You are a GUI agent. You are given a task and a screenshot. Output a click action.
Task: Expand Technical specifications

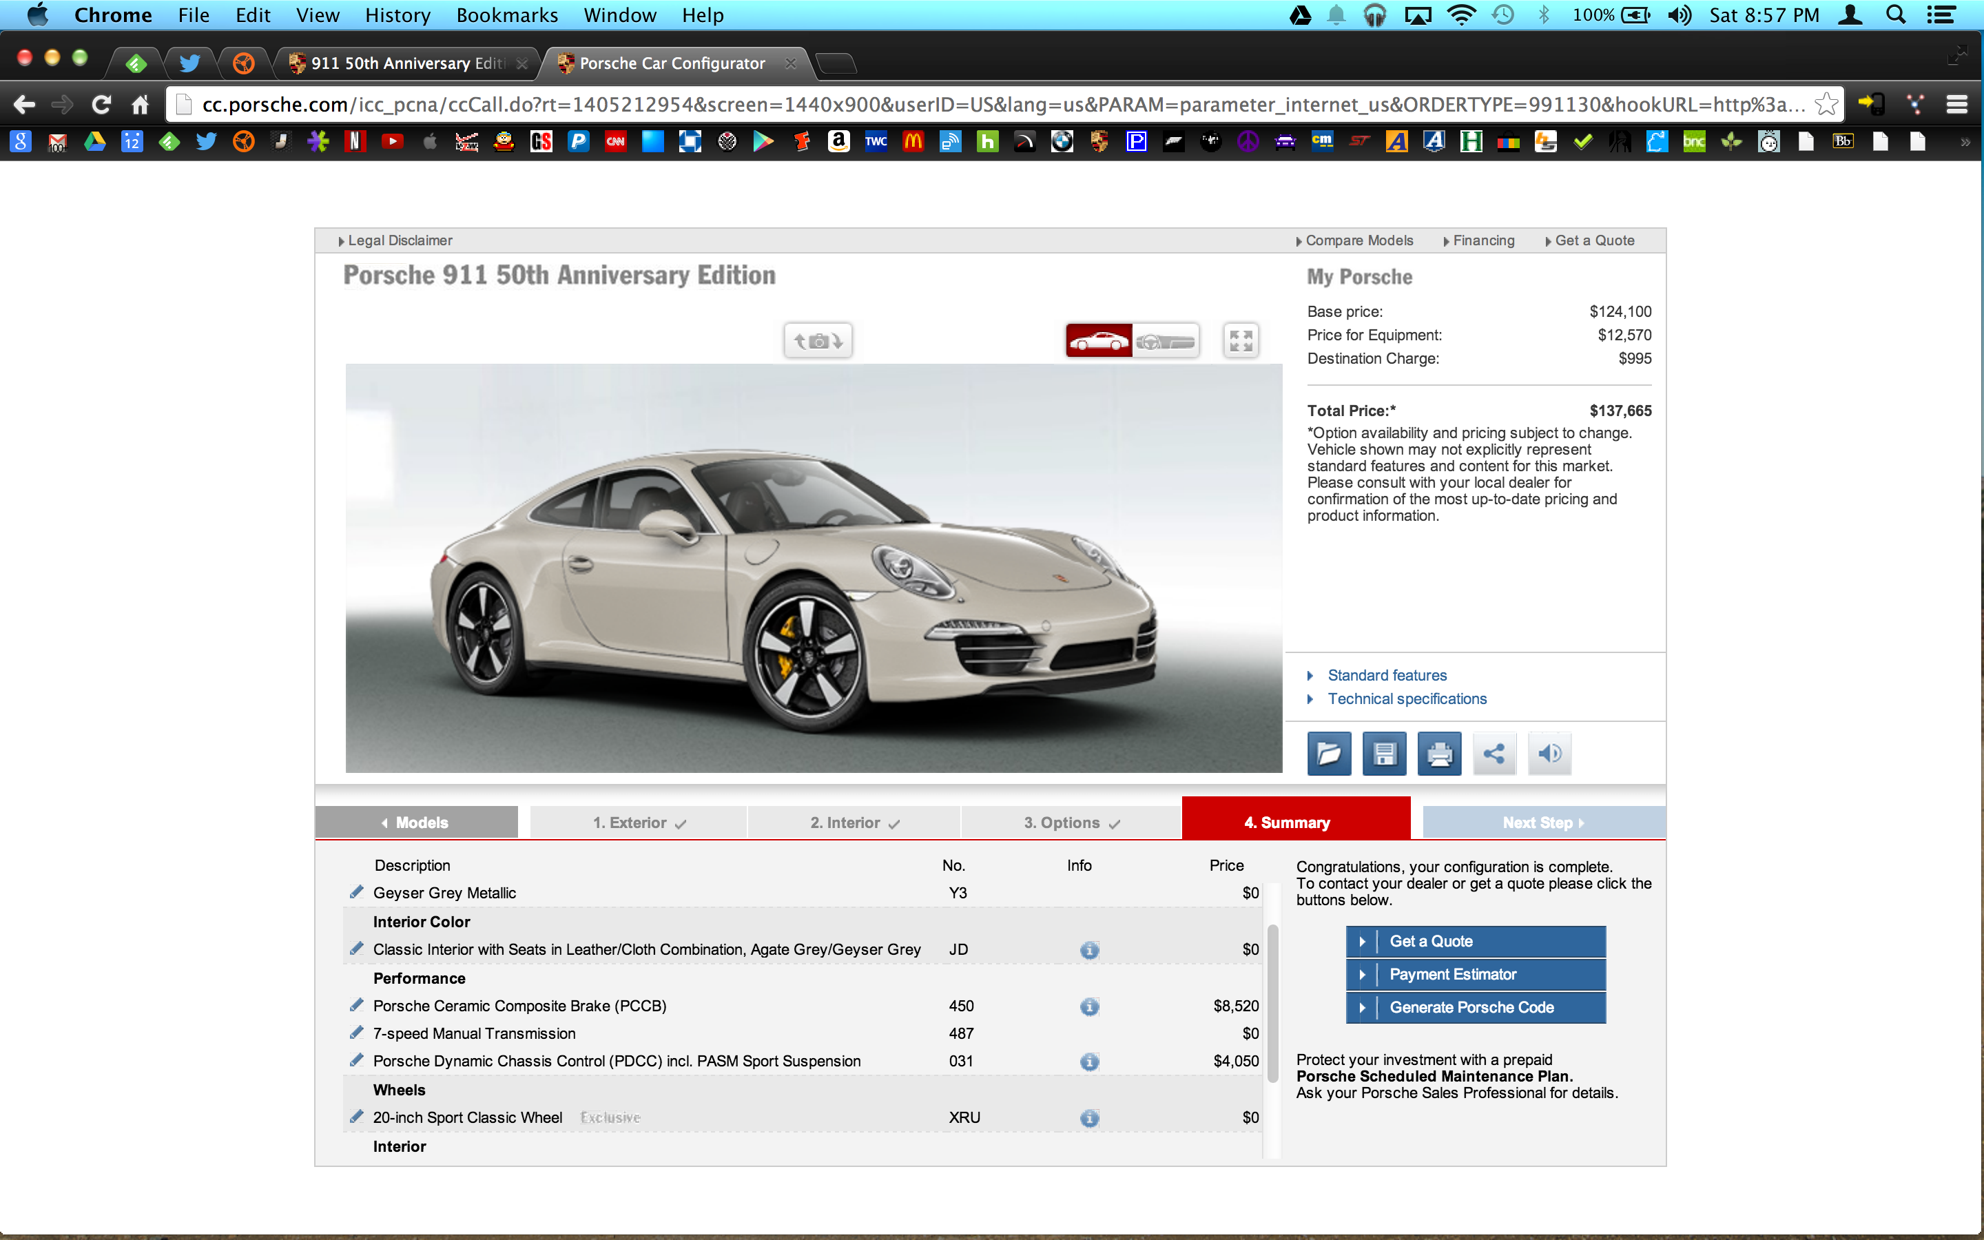[1407, 699]
